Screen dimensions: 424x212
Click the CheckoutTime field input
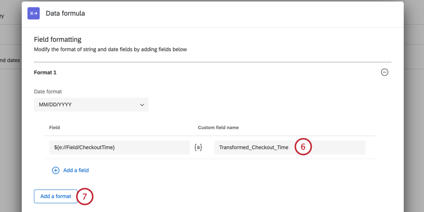pos(119,147)
